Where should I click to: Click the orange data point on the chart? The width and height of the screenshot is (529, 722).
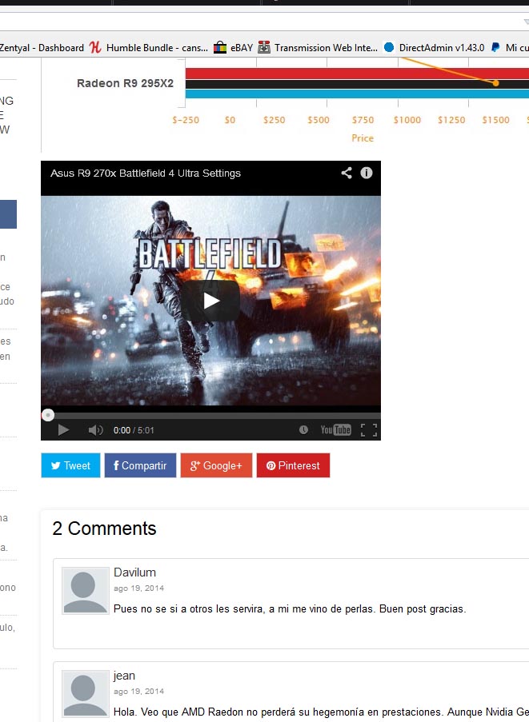(495, 83)
